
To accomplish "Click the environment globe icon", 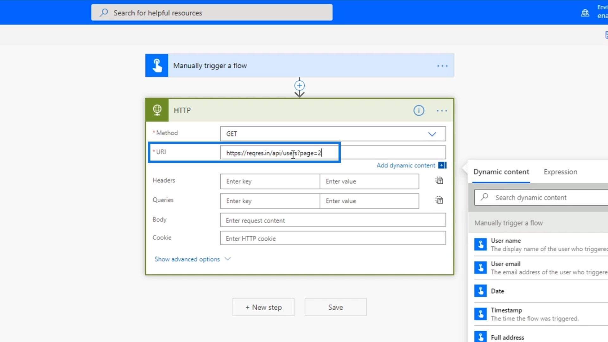I will (x=585, y=13).
